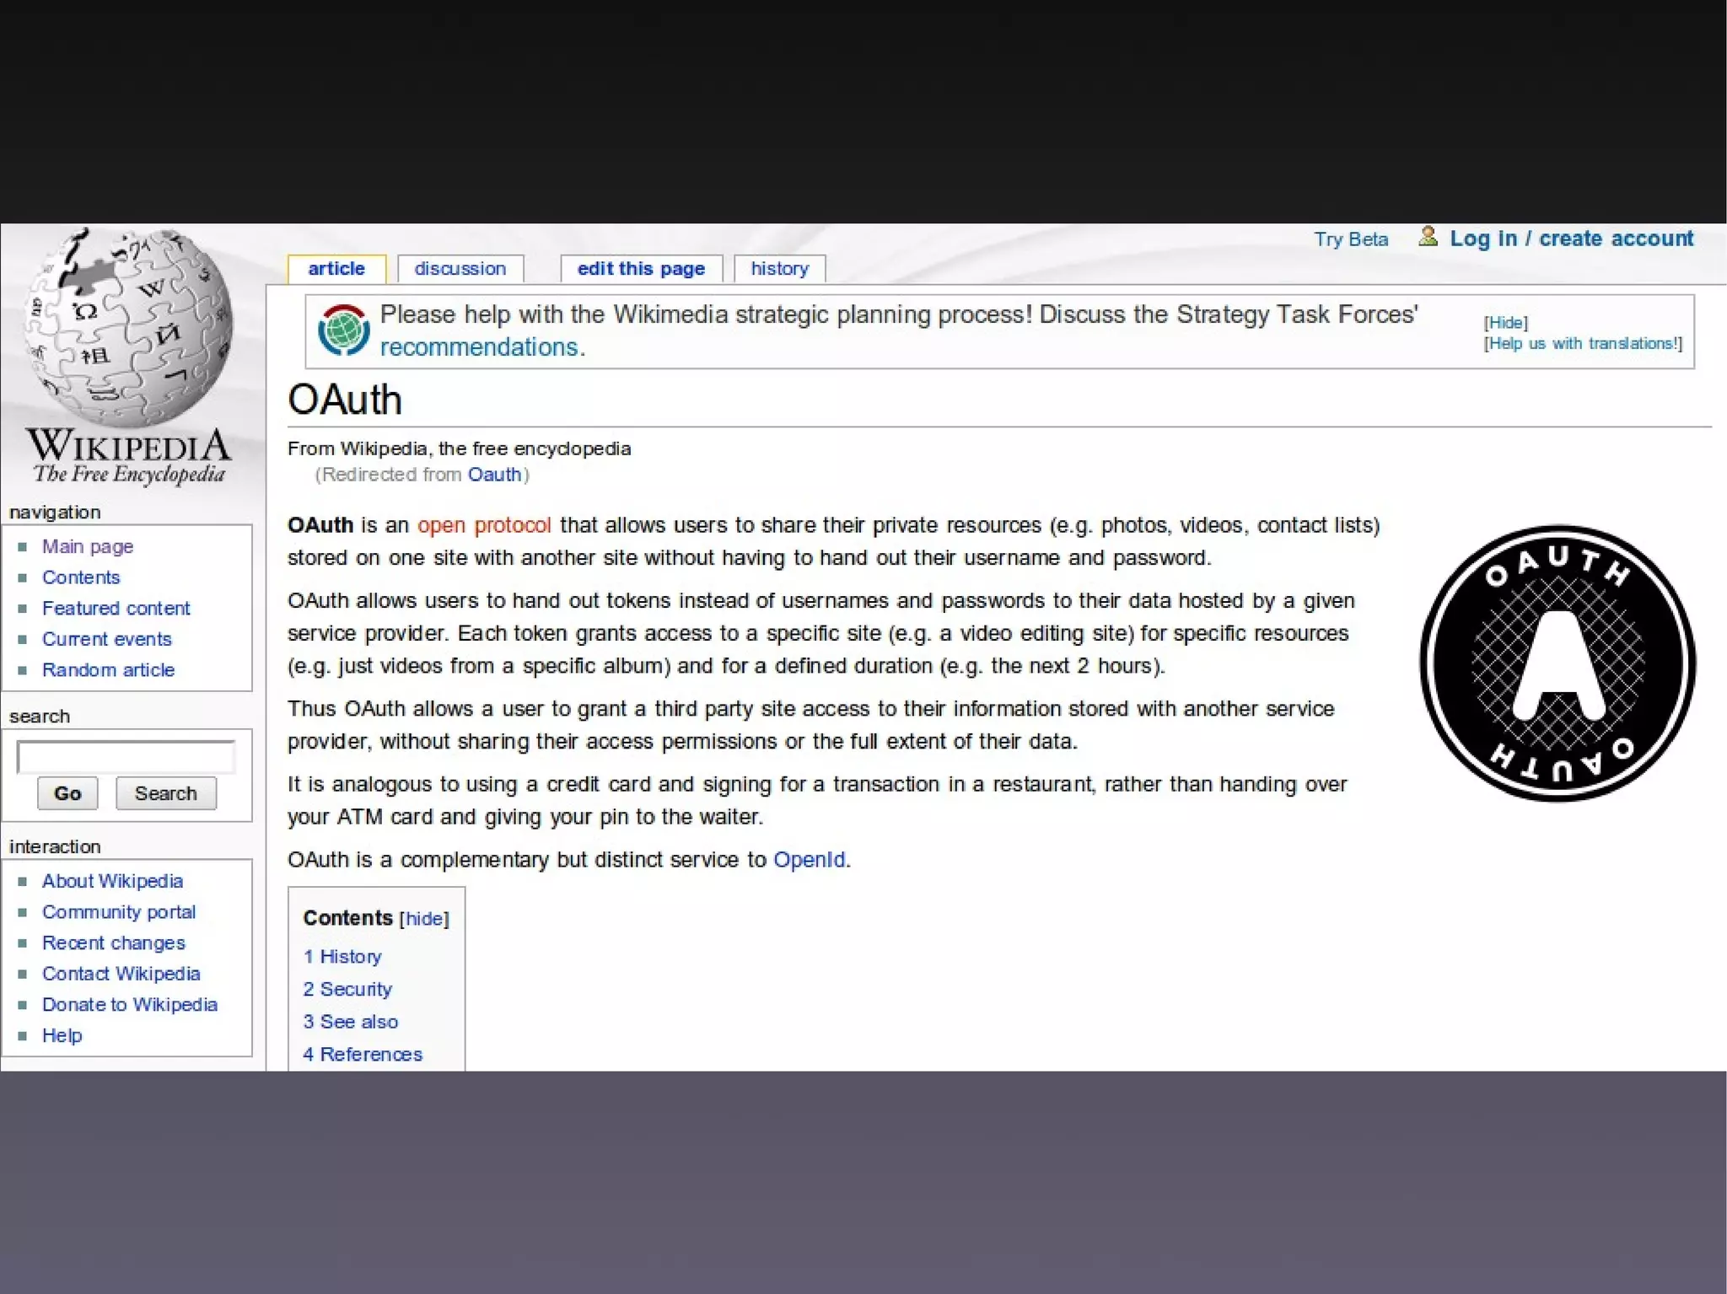Follow the open protocol red link
This screenshot has width=1727, height=1294.
coord(484,525)
